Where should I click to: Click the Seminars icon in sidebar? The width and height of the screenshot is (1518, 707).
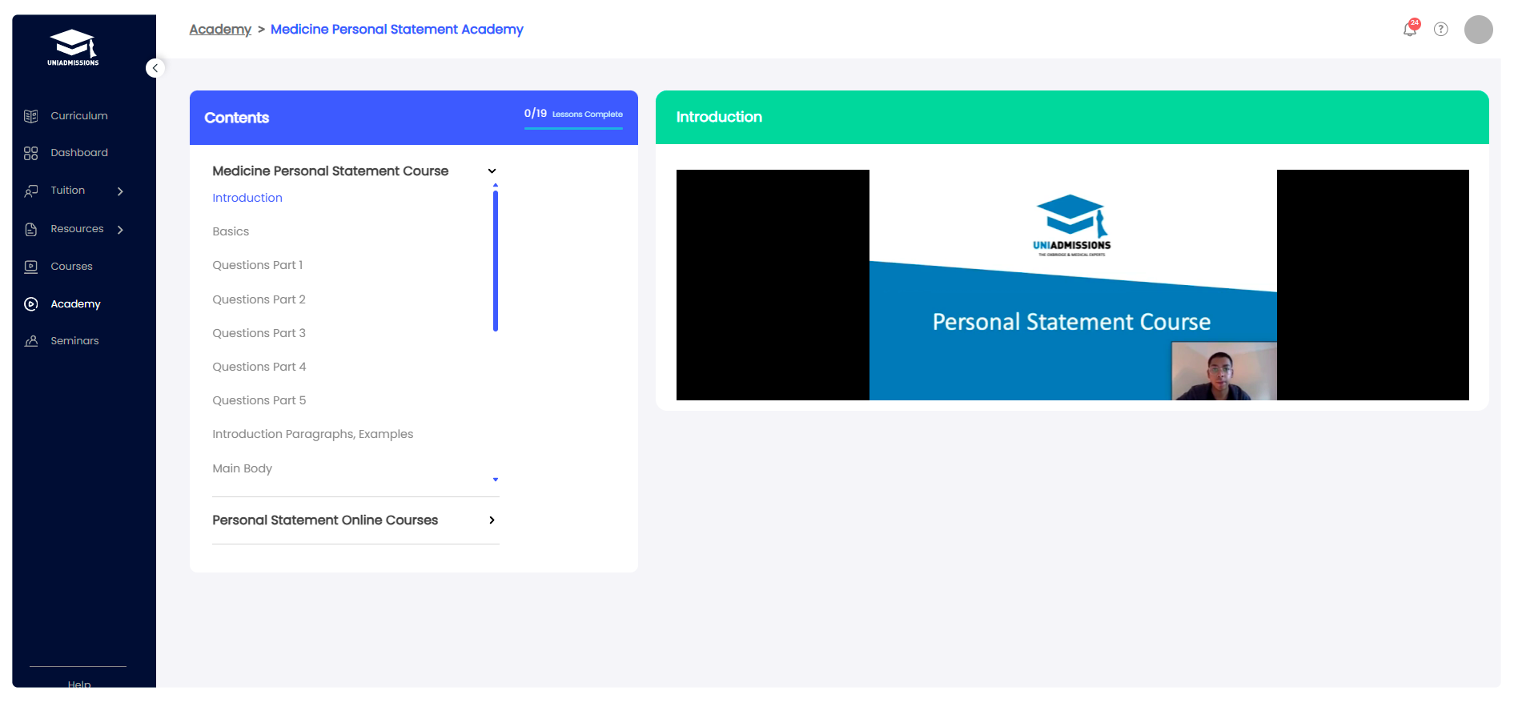[x=31, y=341]
